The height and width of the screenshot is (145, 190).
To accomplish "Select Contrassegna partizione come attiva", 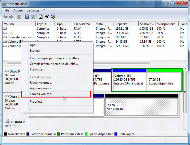I will (x=57, y=58).
